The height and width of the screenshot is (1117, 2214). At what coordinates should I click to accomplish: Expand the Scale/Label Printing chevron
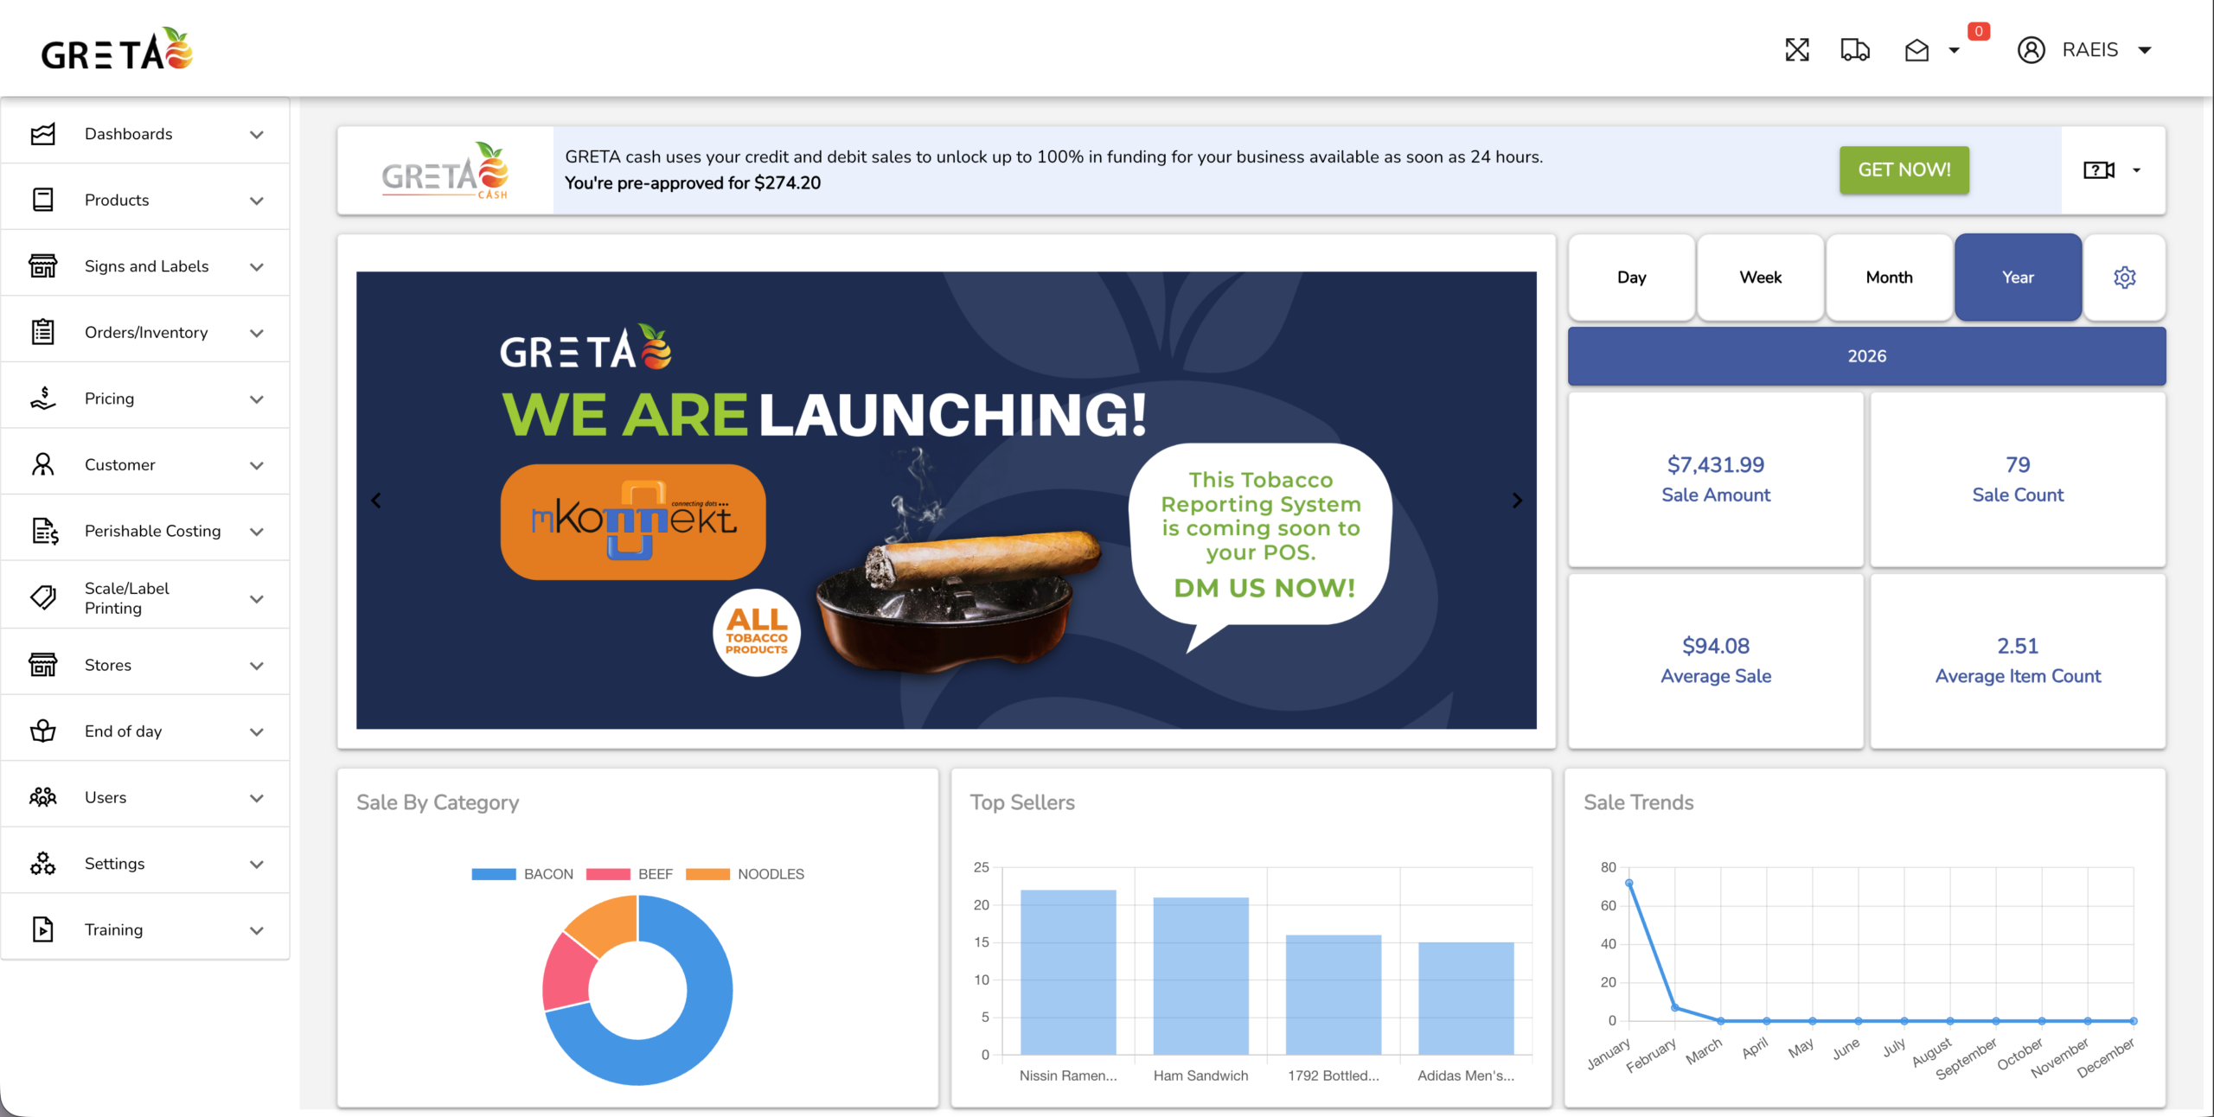tap(257, 598)
